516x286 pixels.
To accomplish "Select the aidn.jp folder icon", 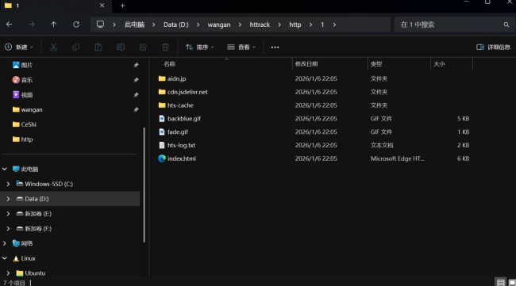I will click(x=162, y=78).
